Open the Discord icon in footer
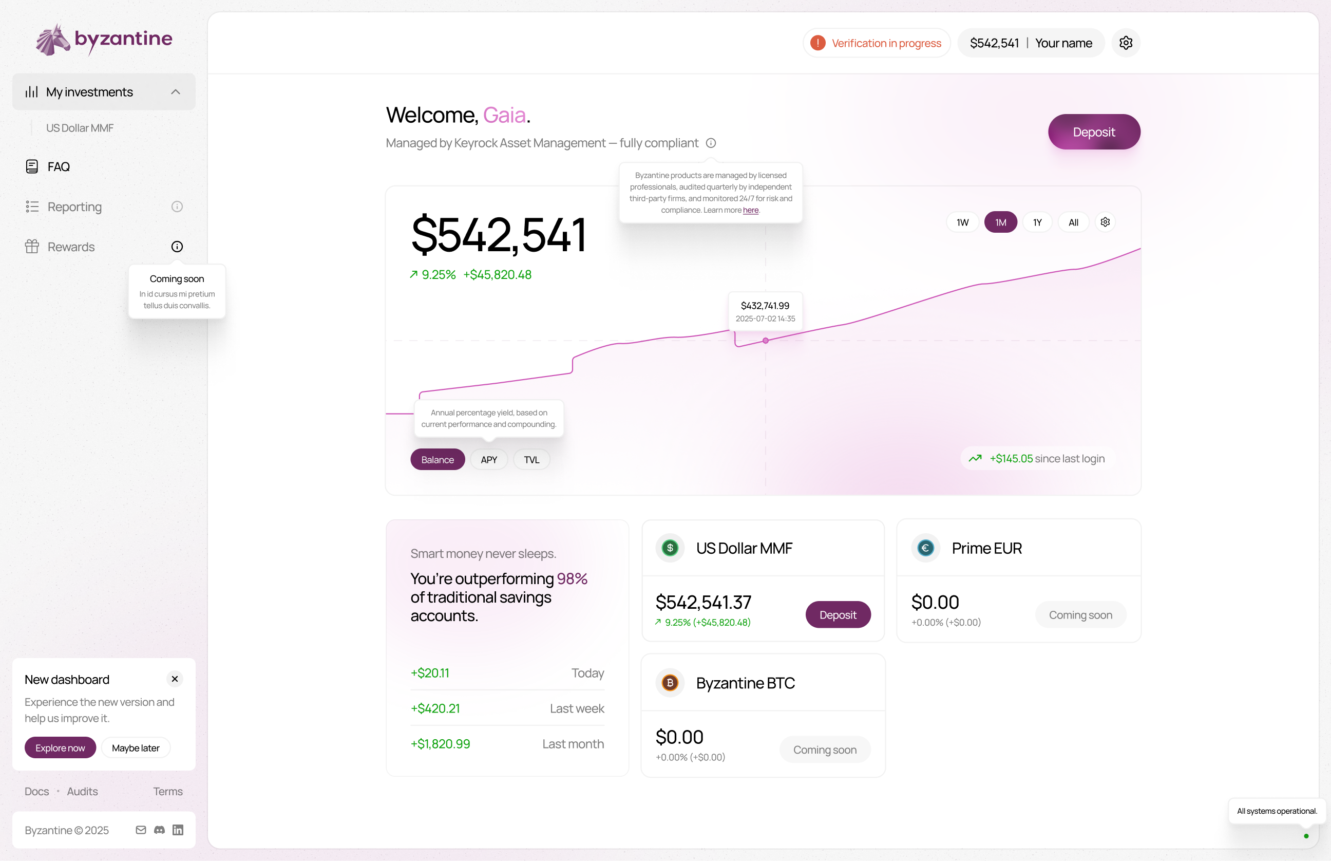The image size is (1331, 861). click(159, 830)
